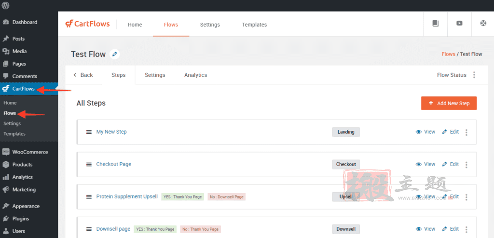
Task: Click 'No : Thank You Page' tag on Downsell row
Action: coord(200,229)
